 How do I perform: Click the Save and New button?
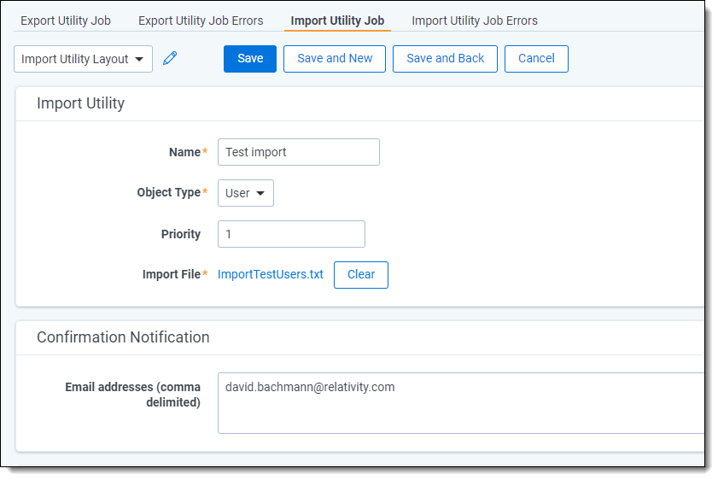[x=335, y=59]
